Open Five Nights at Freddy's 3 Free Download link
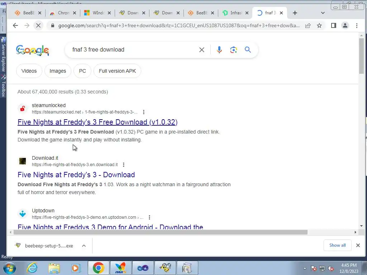 pos(97,122)
